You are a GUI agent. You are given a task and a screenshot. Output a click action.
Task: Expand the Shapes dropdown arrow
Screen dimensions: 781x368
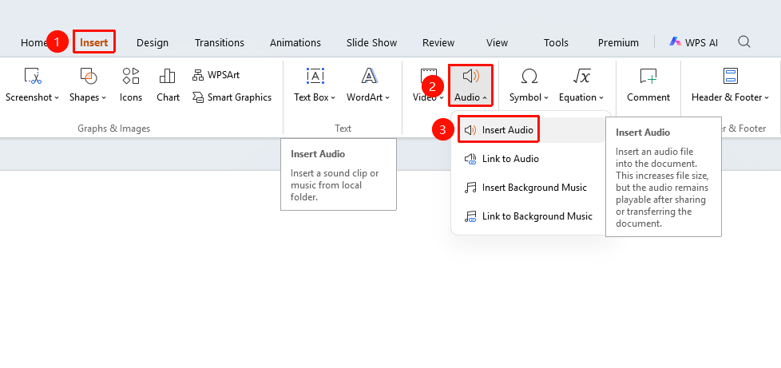104,98
